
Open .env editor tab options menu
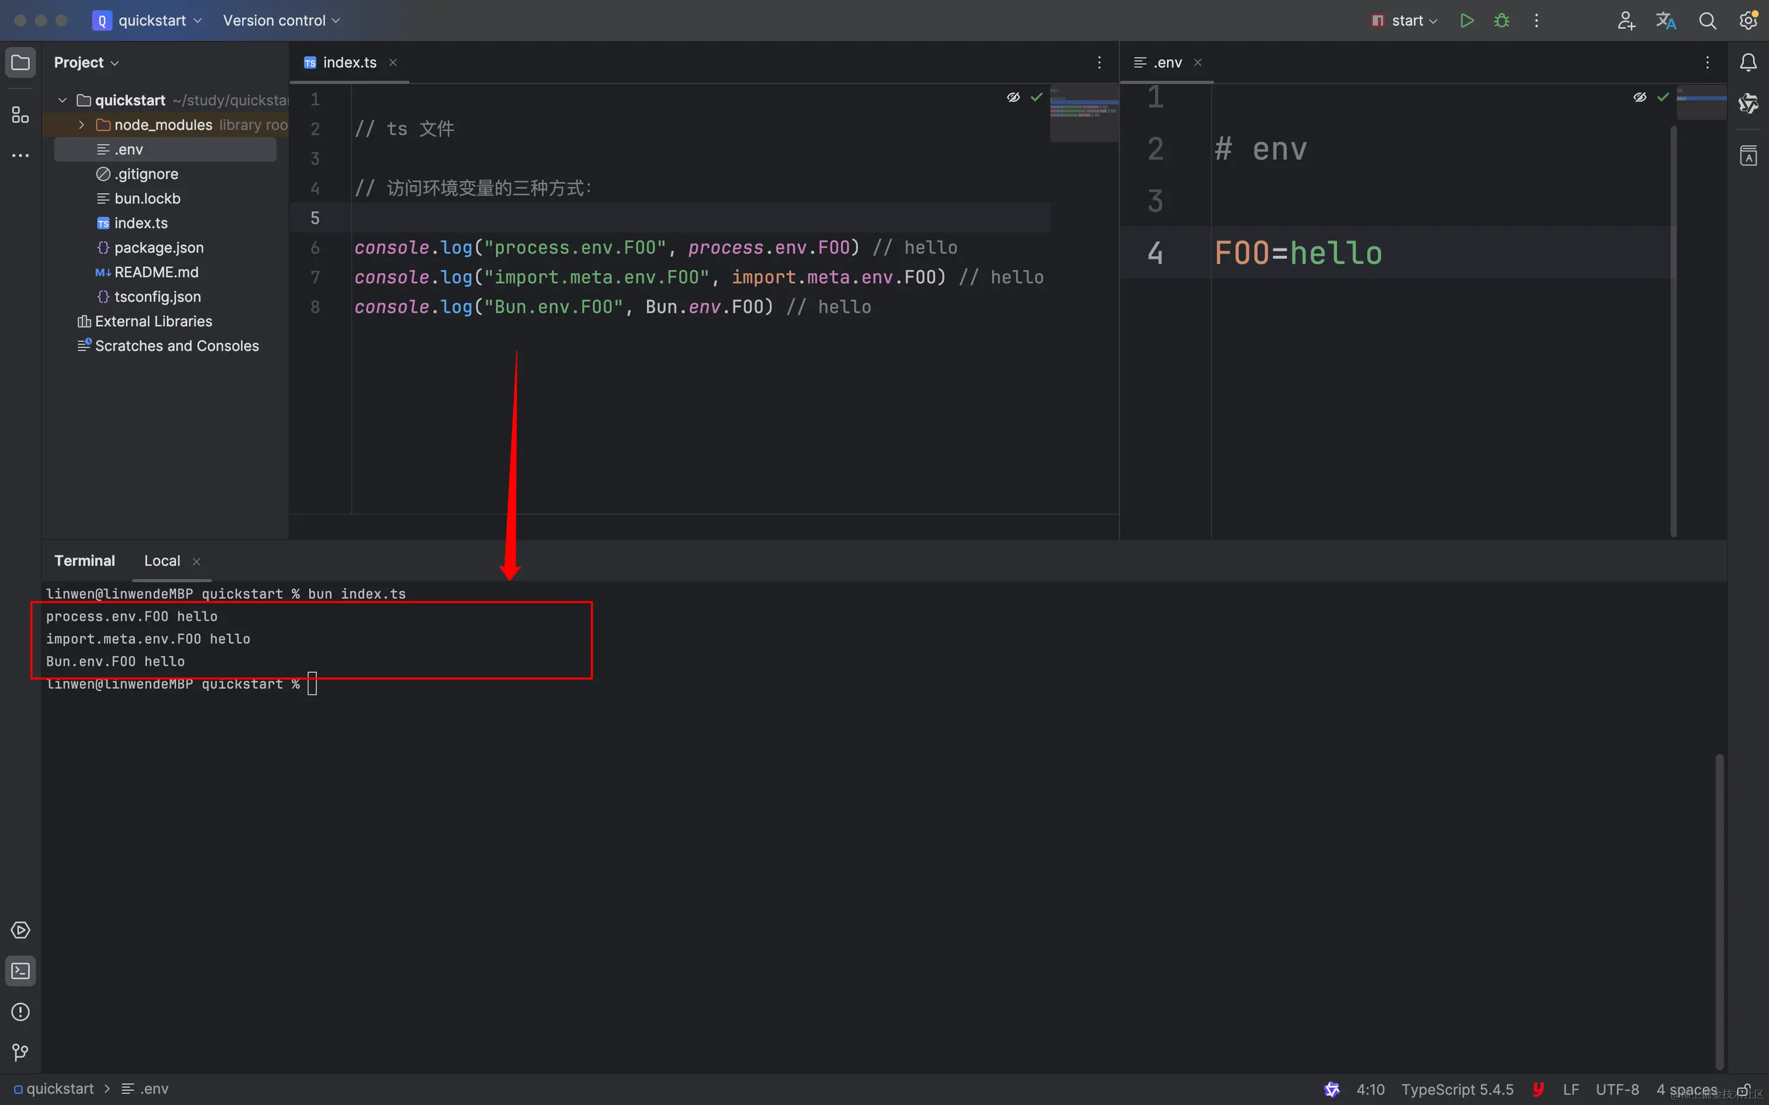point(1707,63)
